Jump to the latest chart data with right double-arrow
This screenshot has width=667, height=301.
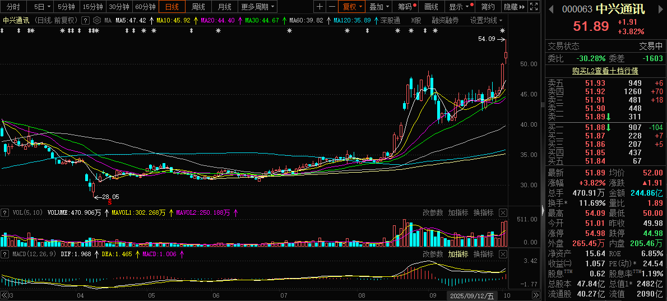(535, 295)
